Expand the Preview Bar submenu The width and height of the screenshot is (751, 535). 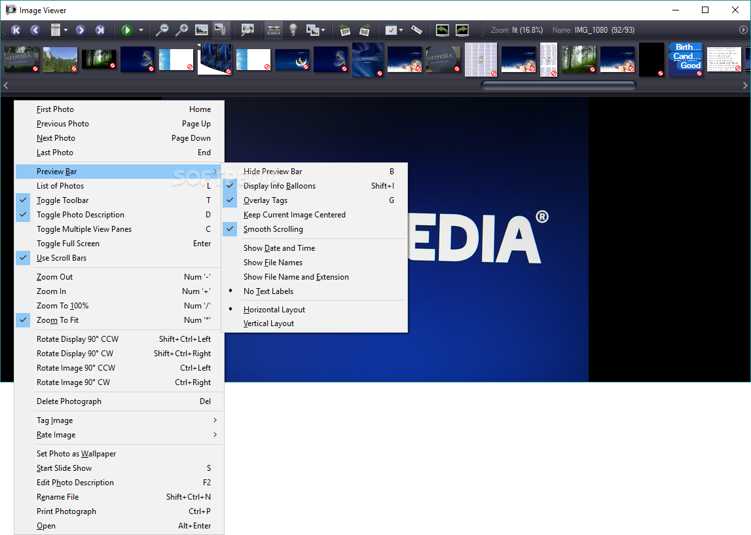click(x=119, y=172)
